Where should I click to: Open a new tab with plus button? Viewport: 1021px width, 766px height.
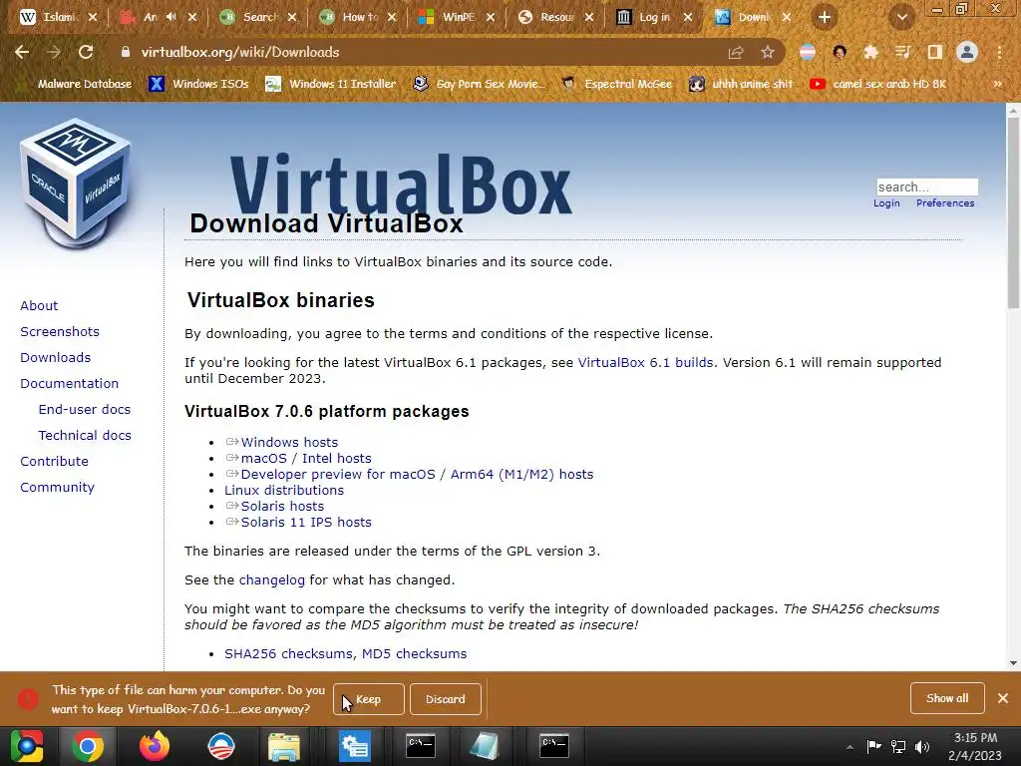825,17
